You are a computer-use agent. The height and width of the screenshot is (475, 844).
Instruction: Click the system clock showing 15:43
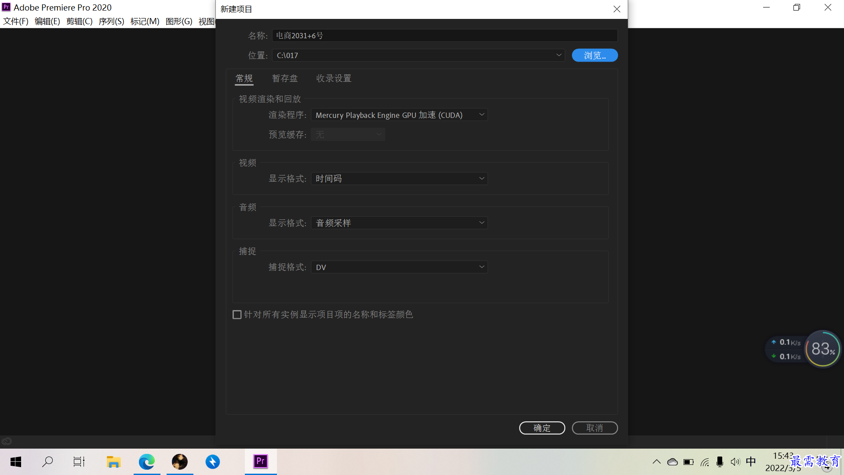(783, 456)
